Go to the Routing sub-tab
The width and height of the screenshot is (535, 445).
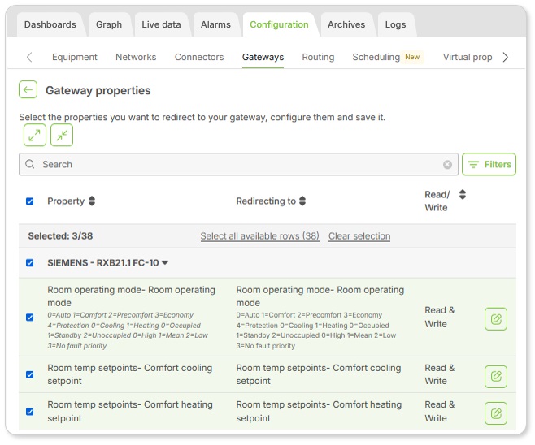318,57
